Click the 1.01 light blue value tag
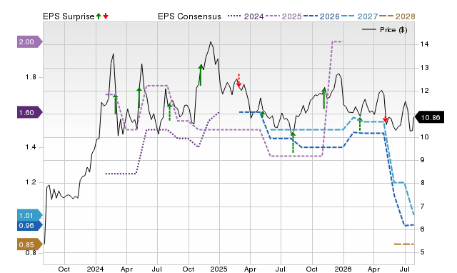 coord(30,216)
